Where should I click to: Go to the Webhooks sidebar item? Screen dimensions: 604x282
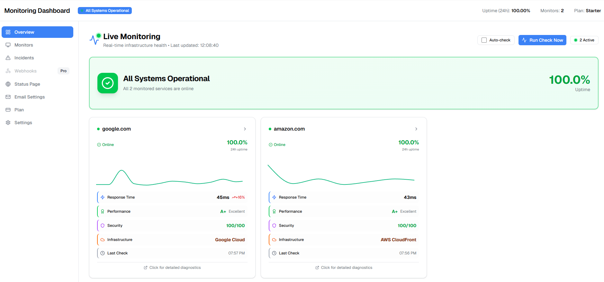(25, 71)
